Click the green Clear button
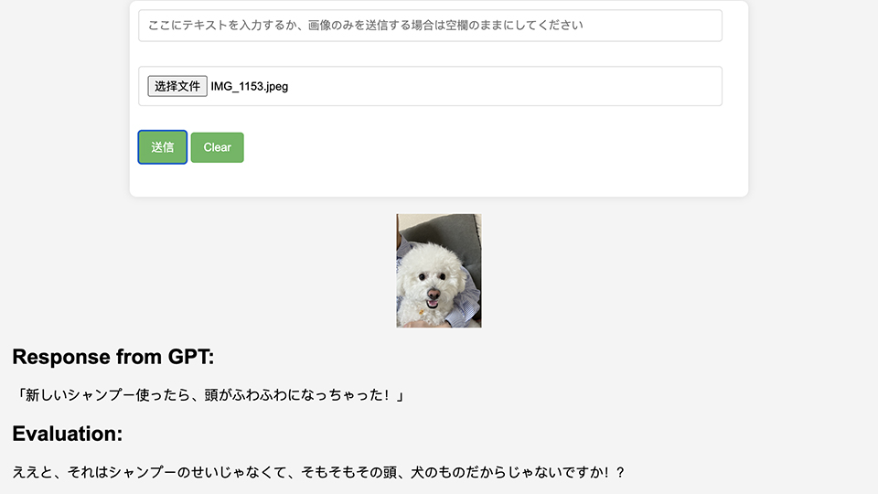Viewport: 878px width, 494px height. pyautogui.click(x=218, y=147)
